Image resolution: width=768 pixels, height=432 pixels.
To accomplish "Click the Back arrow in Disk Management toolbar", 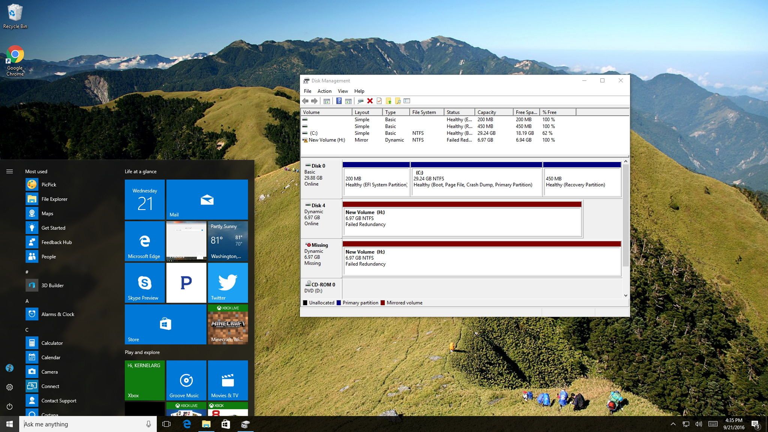I will (305, 101).
